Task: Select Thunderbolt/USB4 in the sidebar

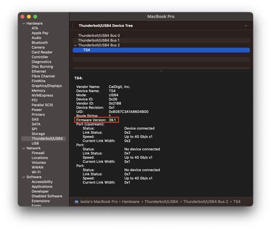Action: click(43, 138)
